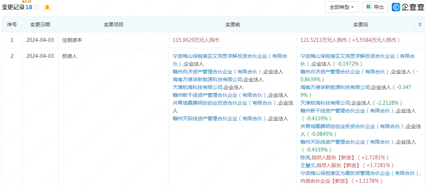Open 赣州舟济资产管理合伙企业 link in 变更后 column
Screen dimensions: 427x188
click(345, 72)
